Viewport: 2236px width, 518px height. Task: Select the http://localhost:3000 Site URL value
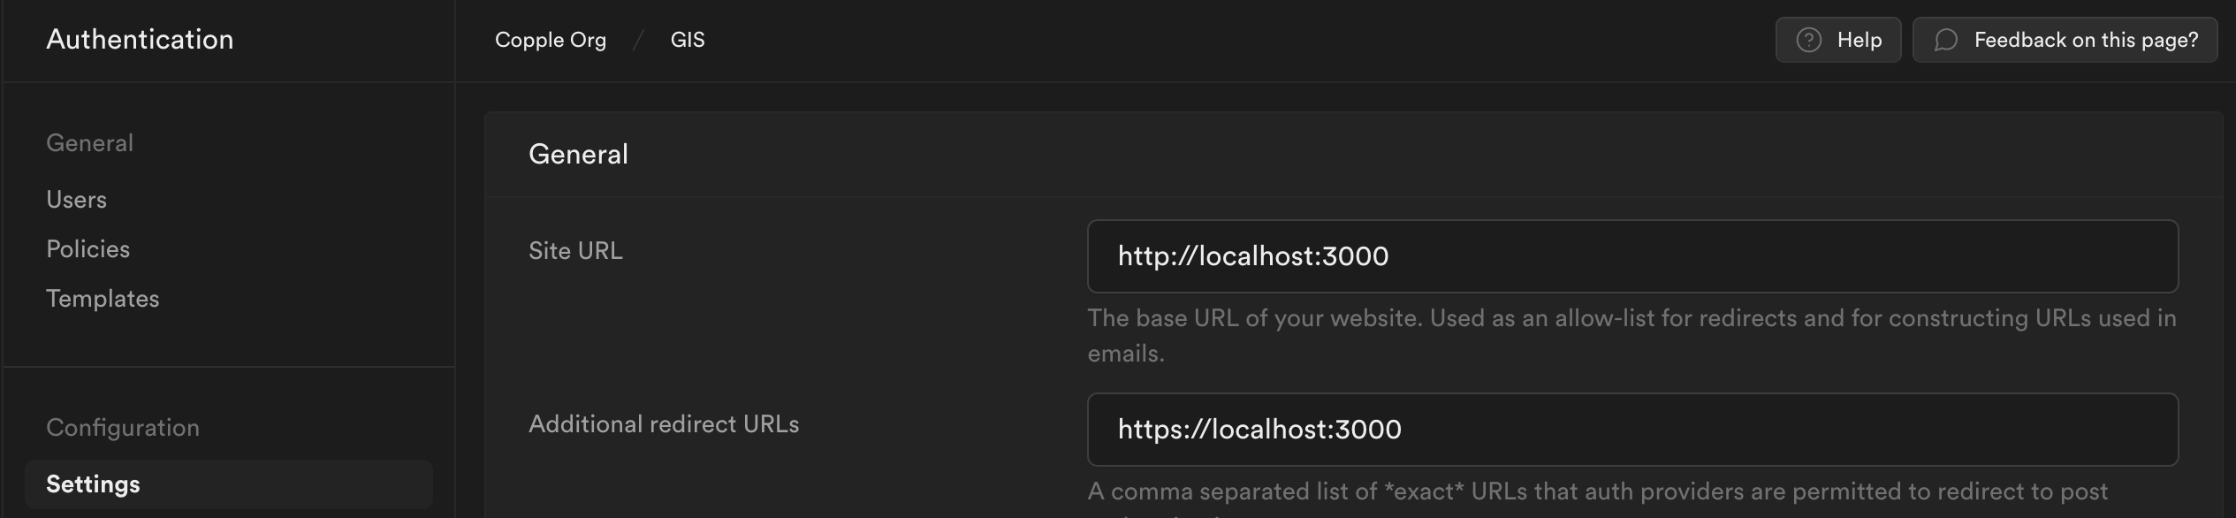[x=1253, y=256]
